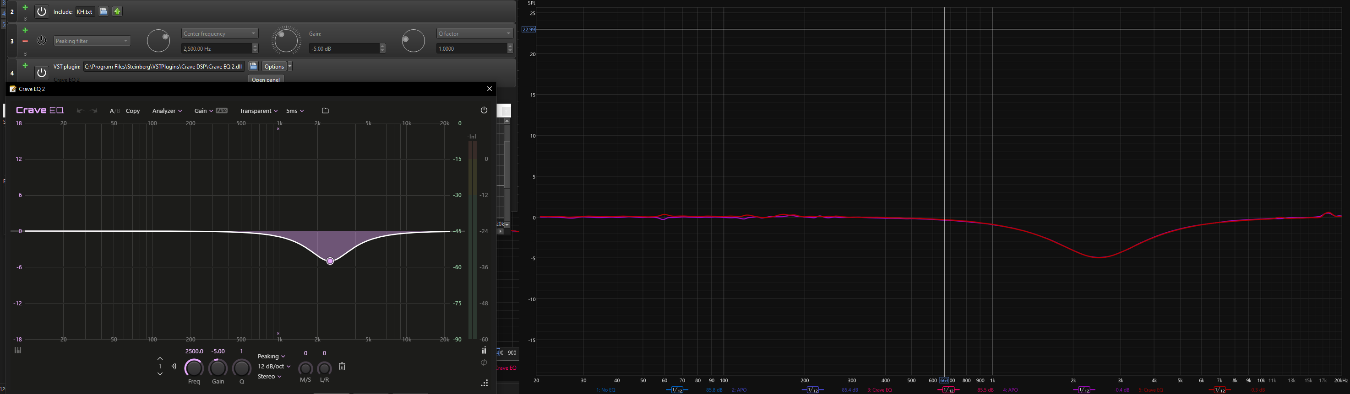Click smoothing 1/12 icon for 5: Crave EQ
The width and height of the screenshot is (1350, 394).
click(1219, 390)
